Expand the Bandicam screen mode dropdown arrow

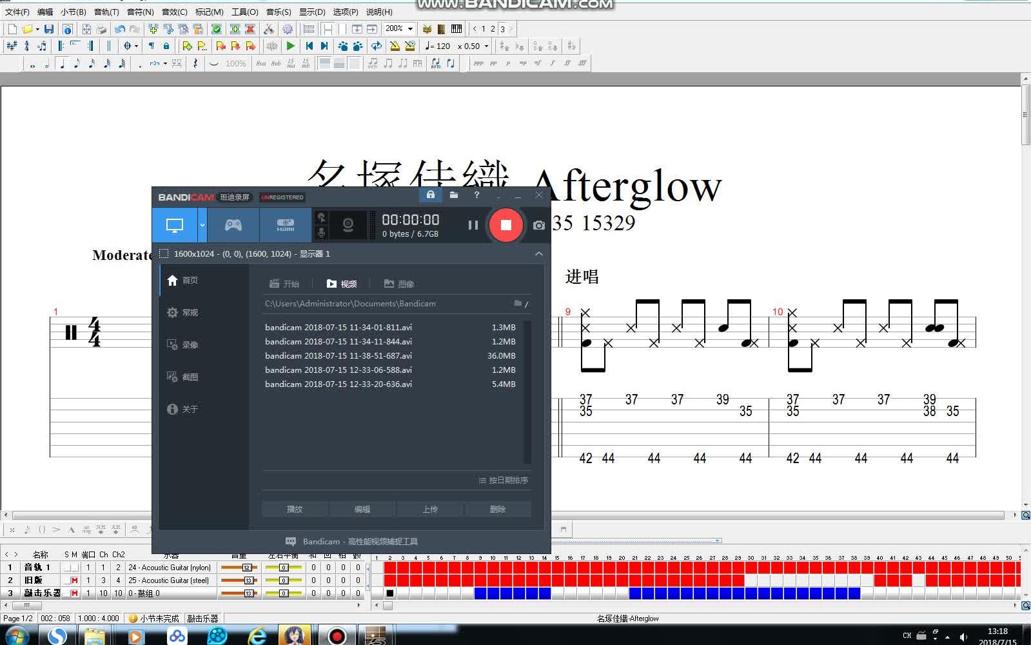[x=202, y=225]
